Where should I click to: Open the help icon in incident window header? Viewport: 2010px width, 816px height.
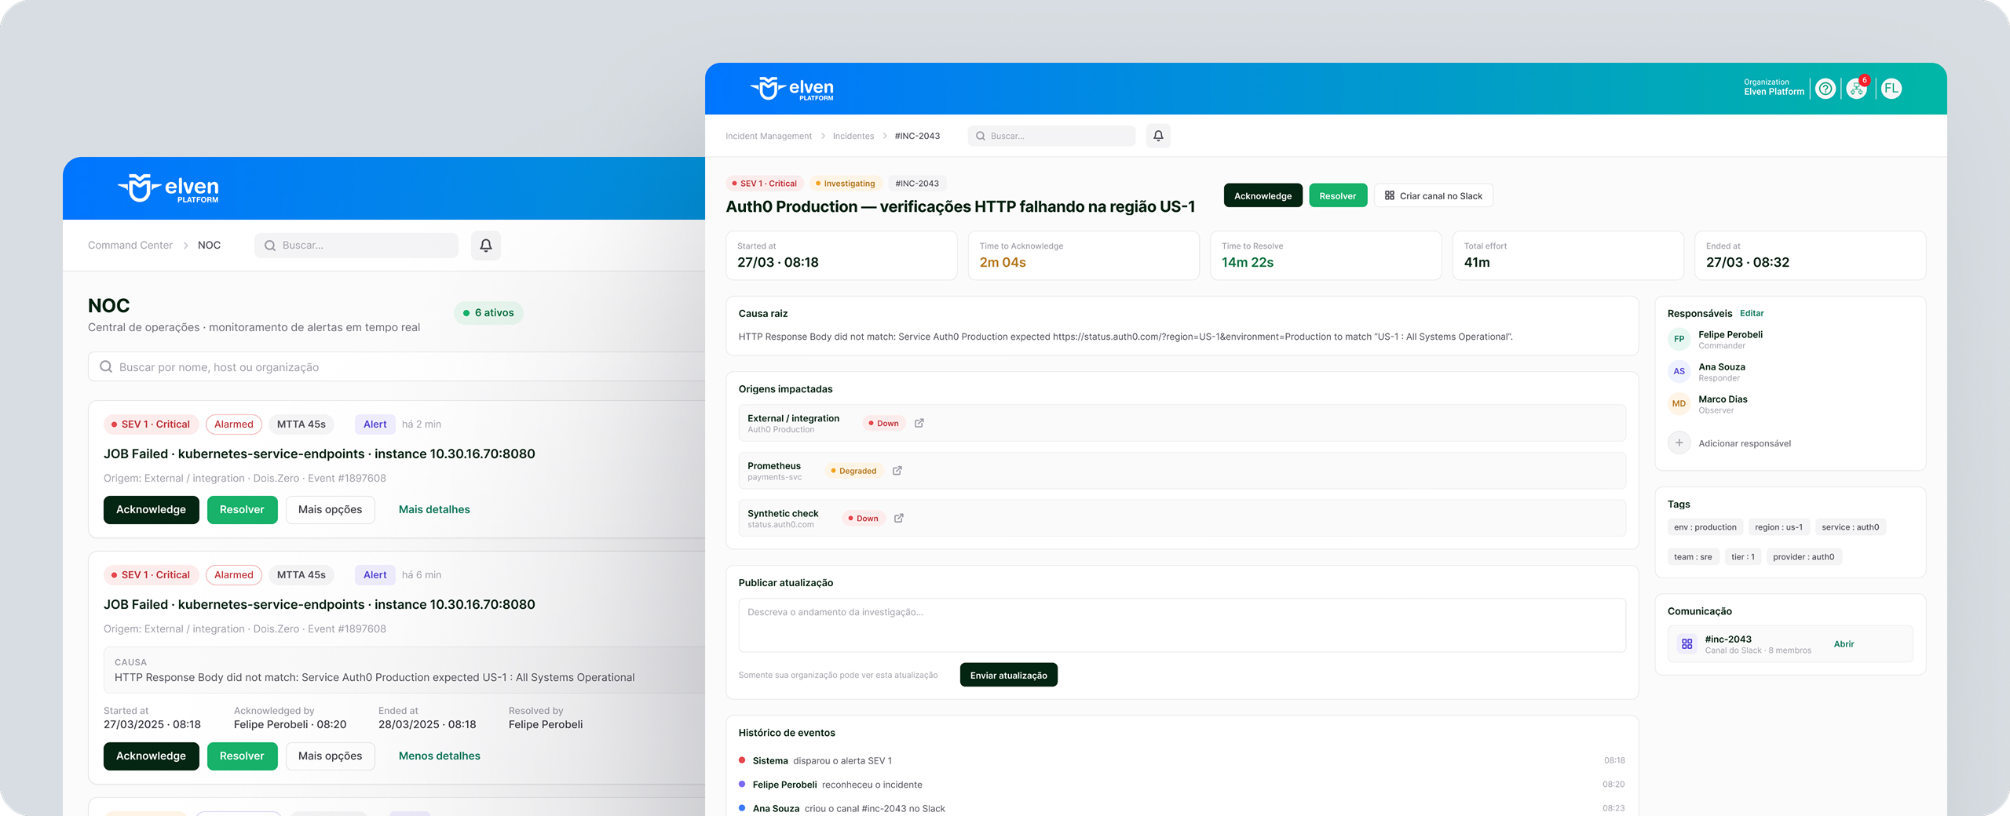tap(1825, 89)
